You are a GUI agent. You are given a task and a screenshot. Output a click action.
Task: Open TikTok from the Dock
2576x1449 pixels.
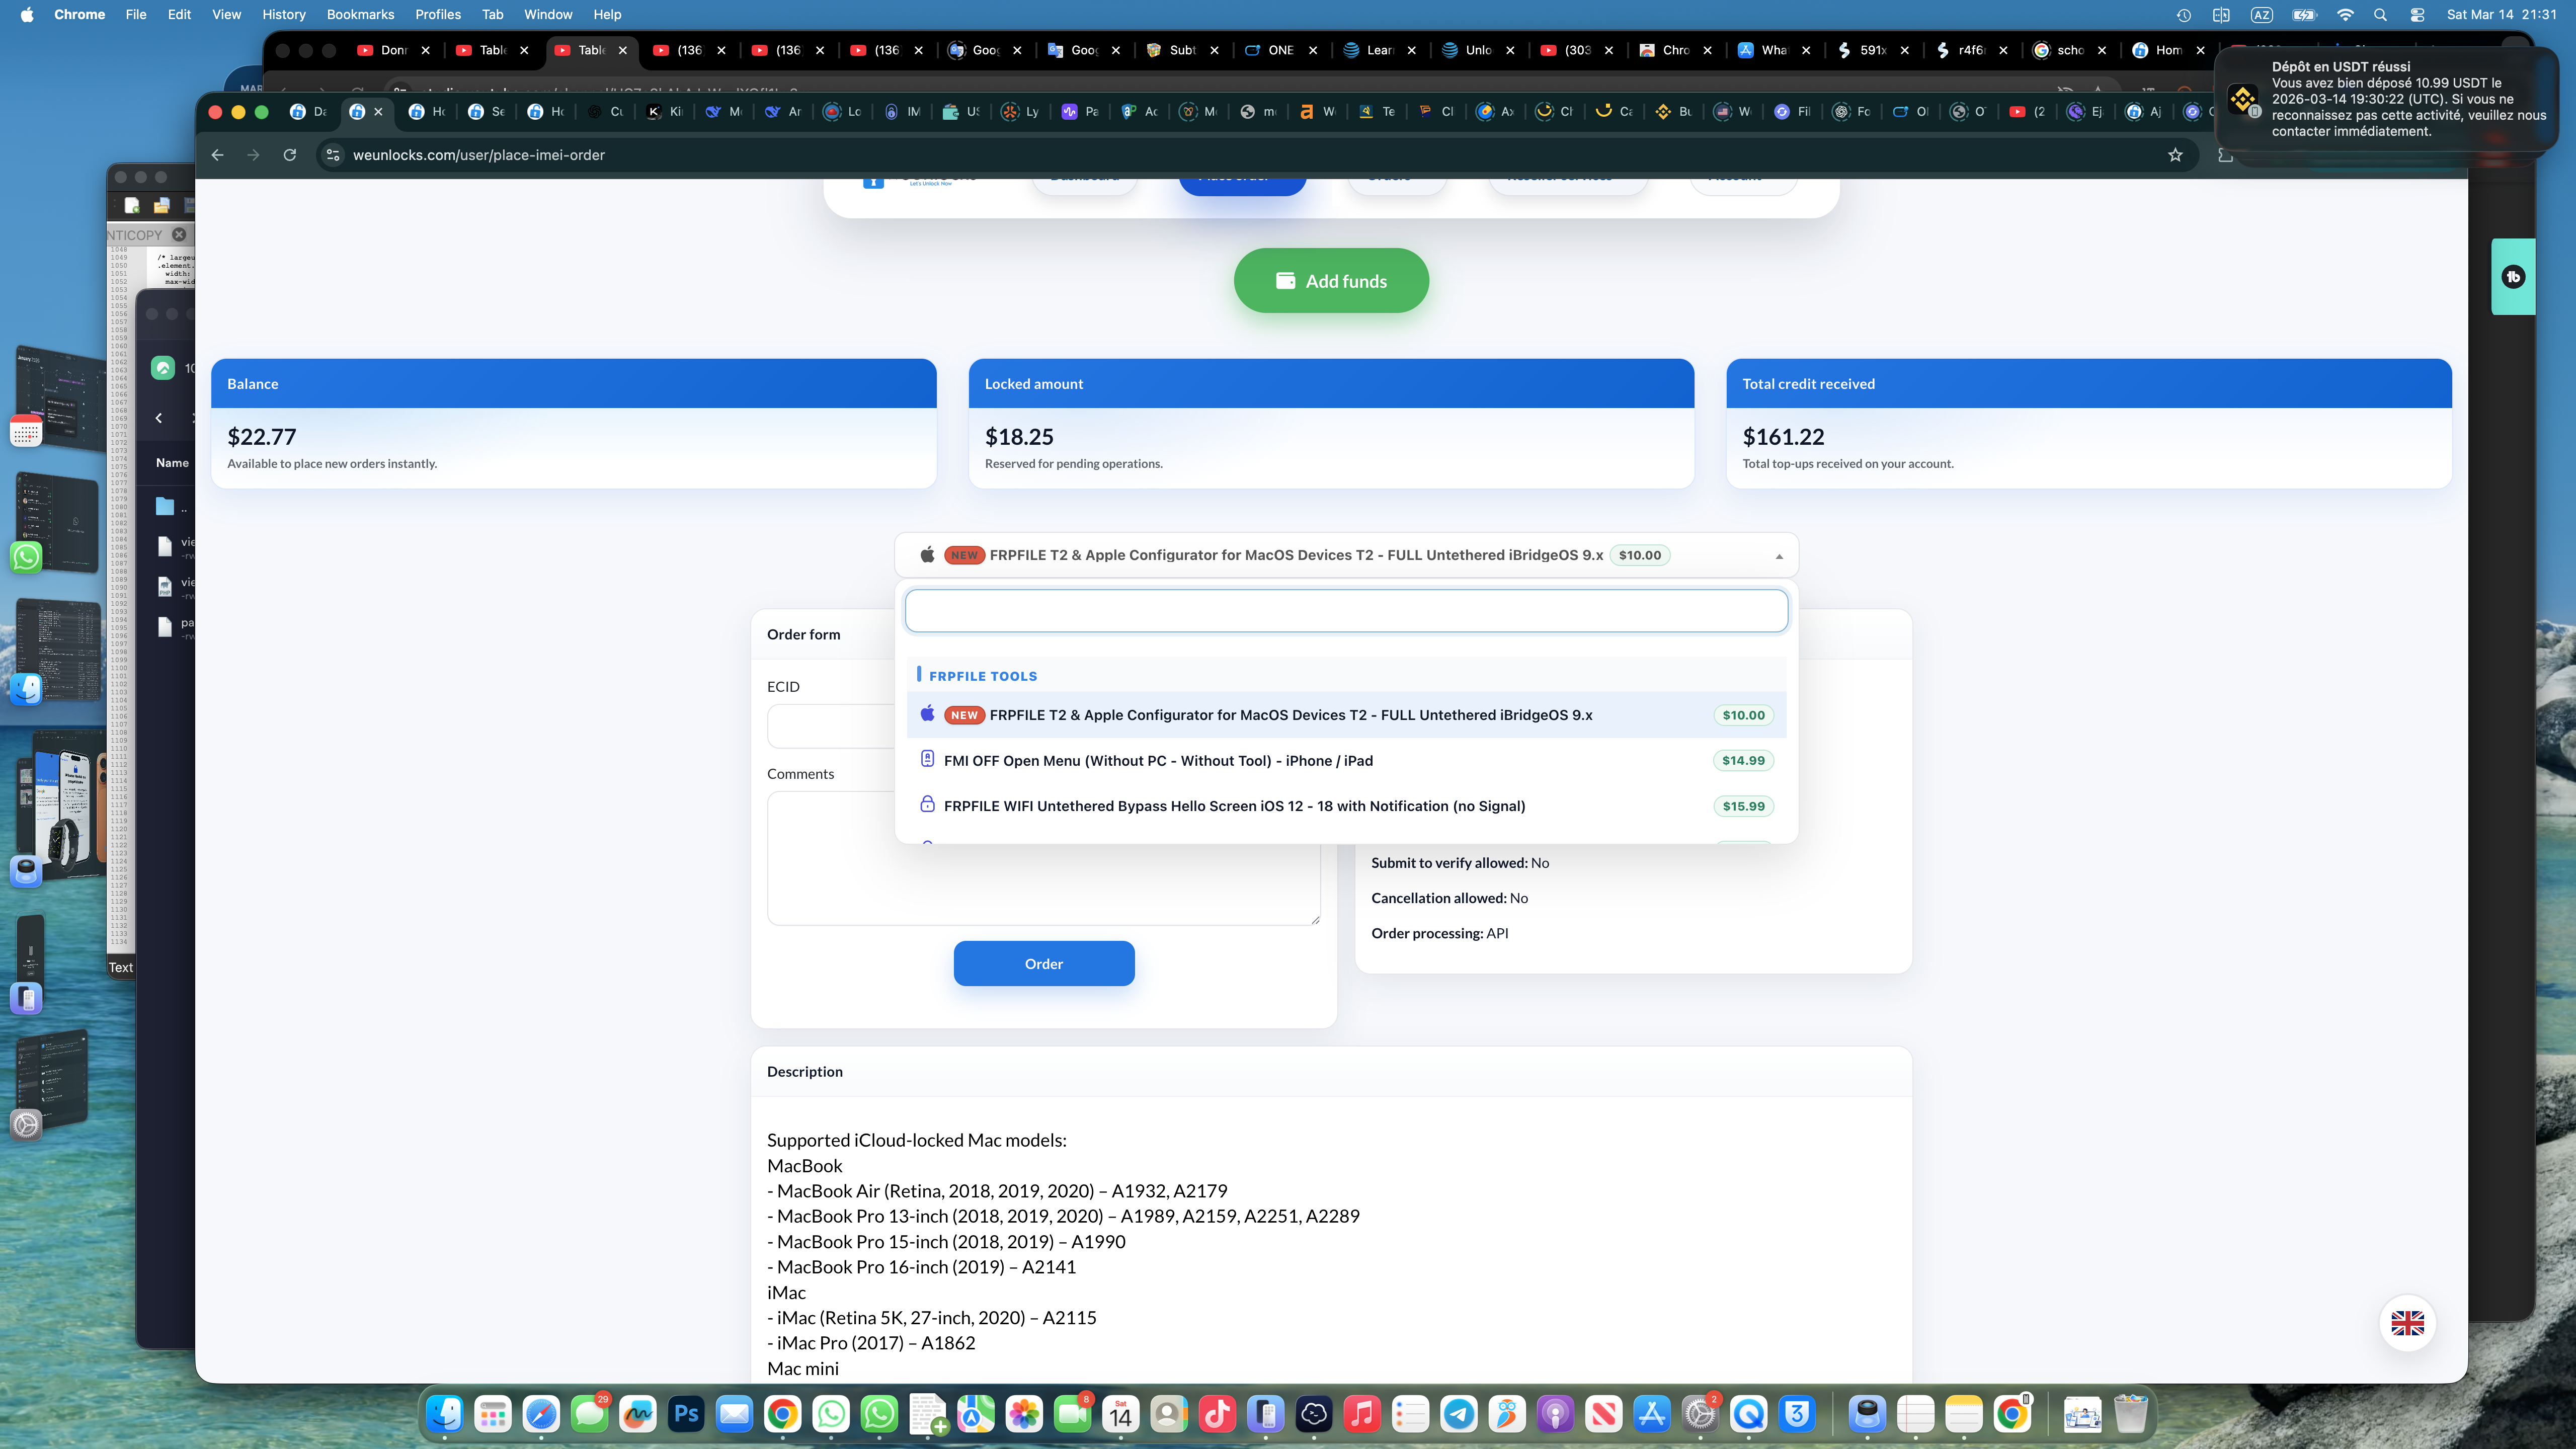pos(1217,1413)
